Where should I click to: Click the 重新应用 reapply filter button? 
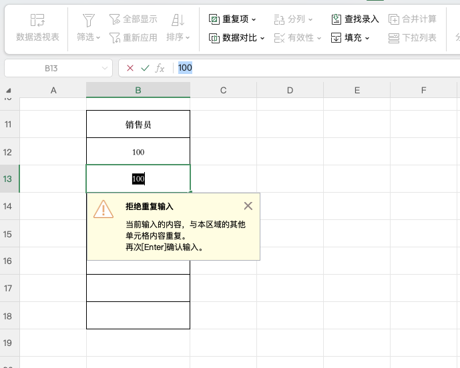pos(133,38)
